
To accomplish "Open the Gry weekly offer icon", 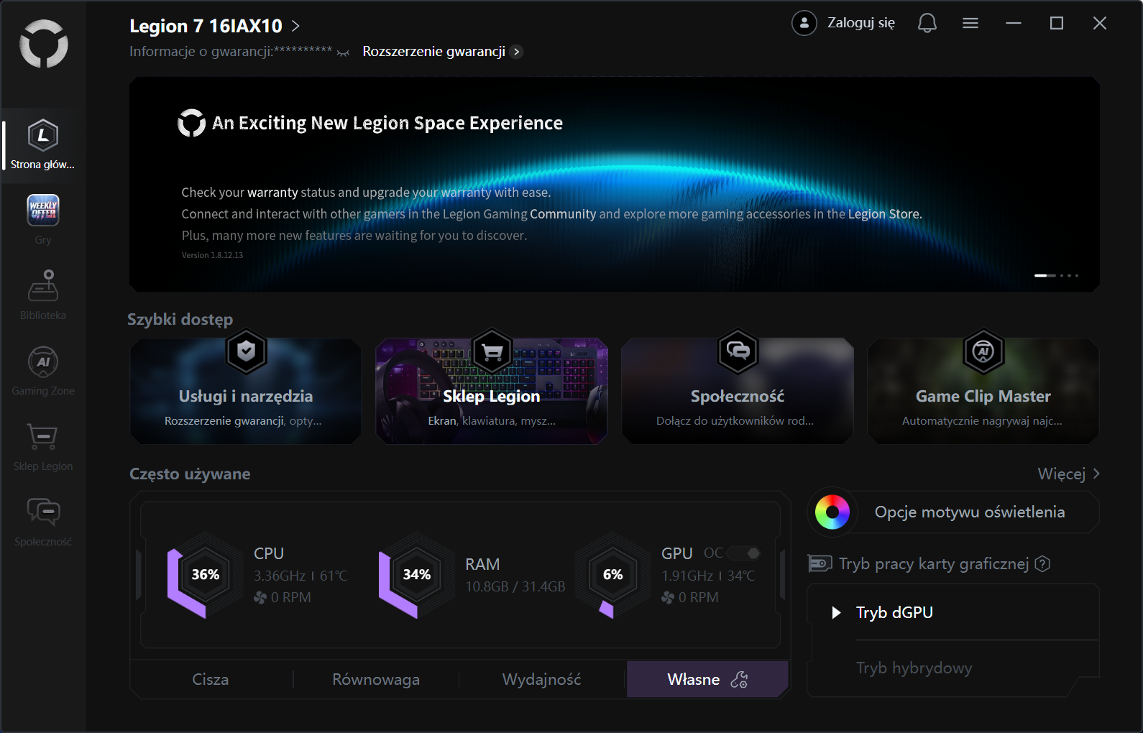I will 43,211.
